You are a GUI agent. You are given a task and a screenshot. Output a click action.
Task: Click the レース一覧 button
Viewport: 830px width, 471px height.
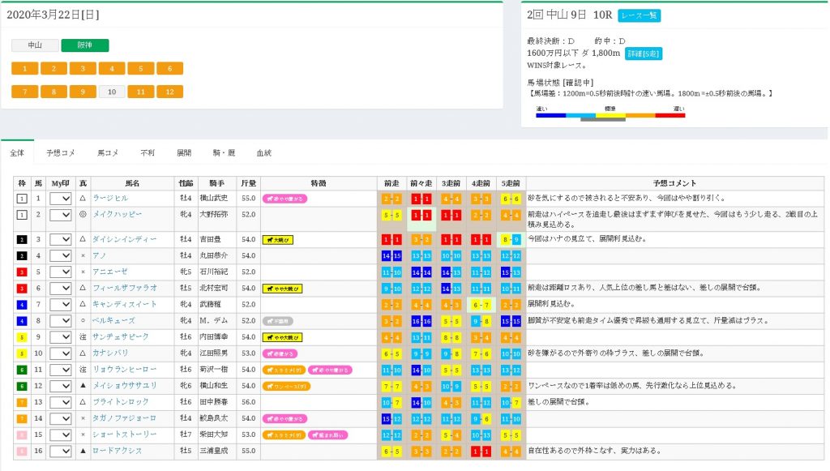[x=640, y=15]
